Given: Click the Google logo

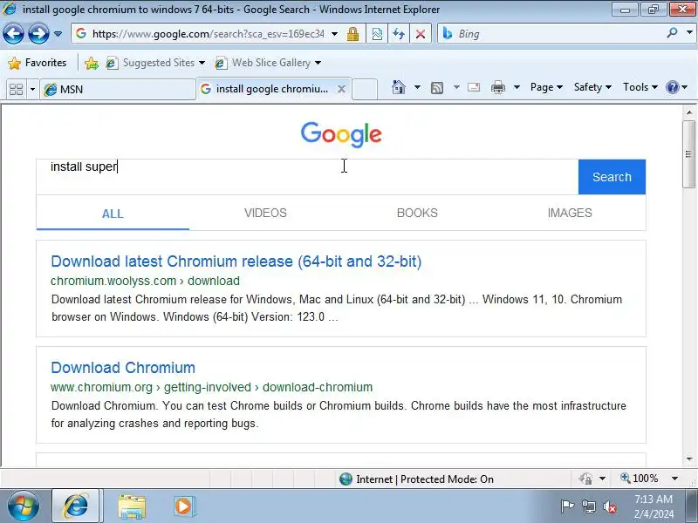Looking at the screenshot, I should [x=341, y=134].
